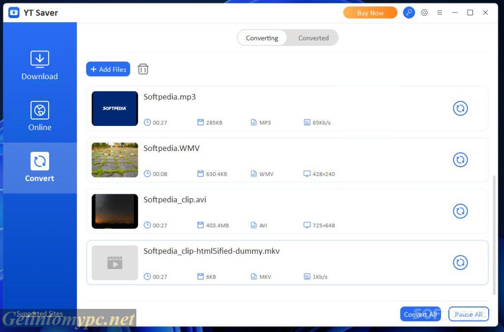
Task: Click the file list vertical scrollbar
Action: click(494, 235)
